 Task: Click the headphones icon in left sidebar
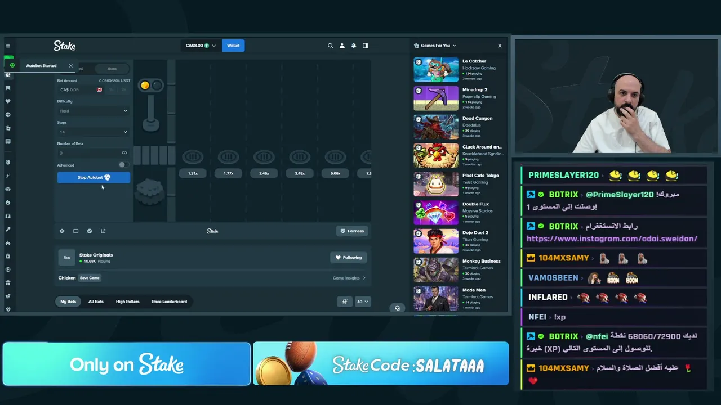(8, 216)
